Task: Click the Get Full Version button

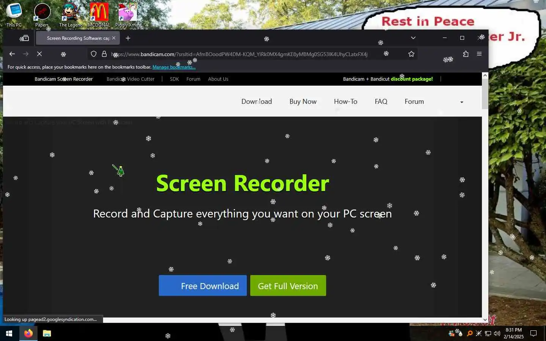Action: click(288, 286)
